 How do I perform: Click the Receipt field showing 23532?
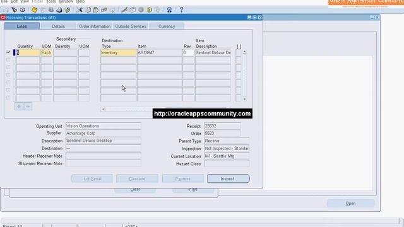point(222,126)
